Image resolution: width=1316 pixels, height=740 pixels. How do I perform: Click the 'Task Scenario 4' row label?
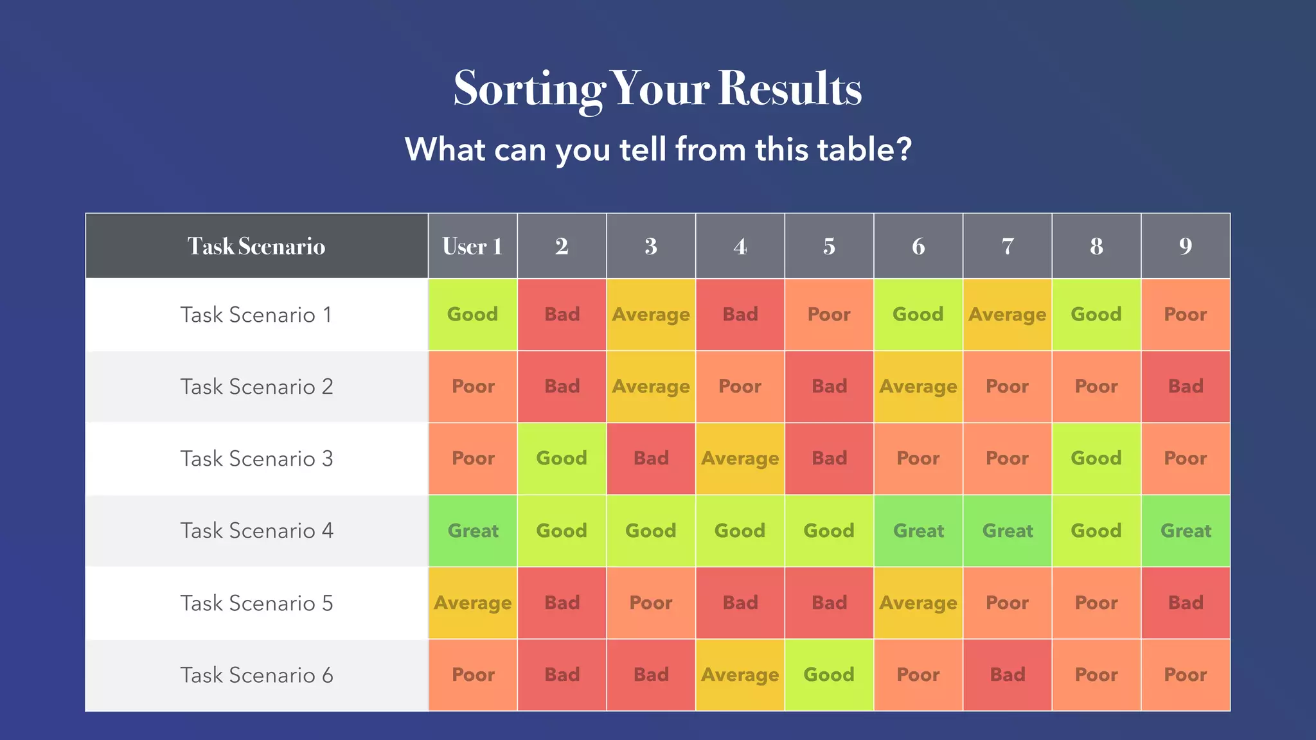point(257,531)
